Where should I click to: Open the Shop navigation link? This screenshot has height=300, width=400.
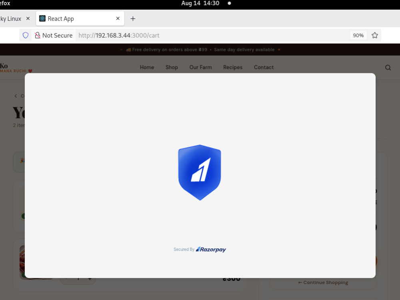(172, 67)
